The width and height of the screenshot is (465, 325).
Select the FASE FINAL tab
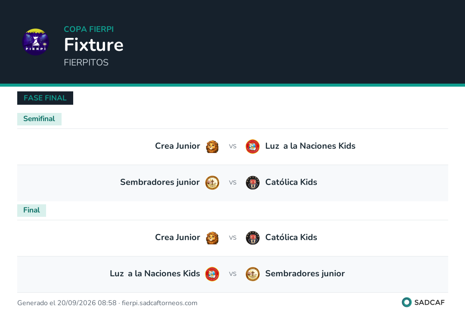click(x=45, y=98)
